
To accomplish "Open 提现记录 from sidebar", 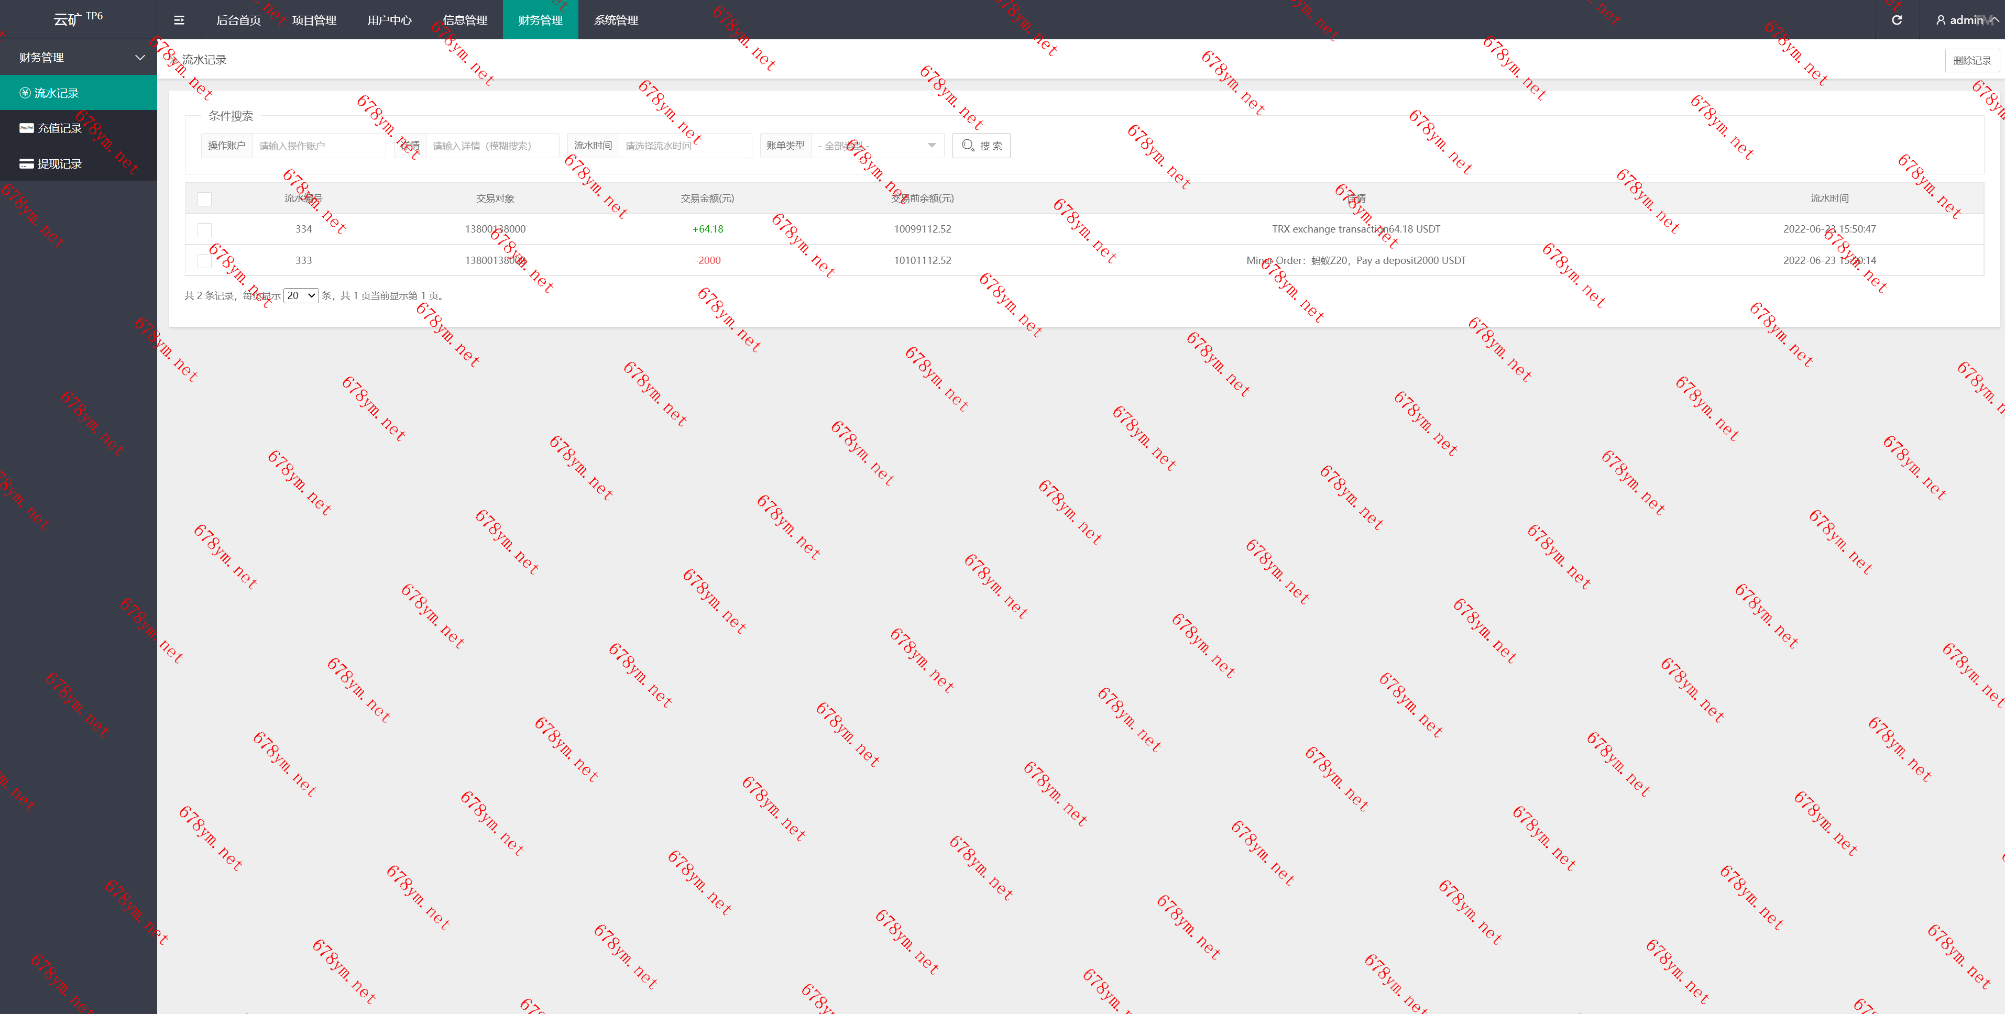I will pyautogui.click(x=59, y=164).
